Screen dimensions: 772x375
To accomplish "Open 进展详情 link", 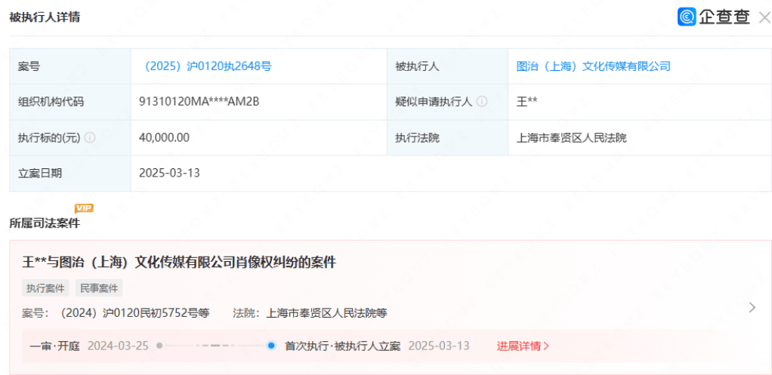I will point(523,346).
